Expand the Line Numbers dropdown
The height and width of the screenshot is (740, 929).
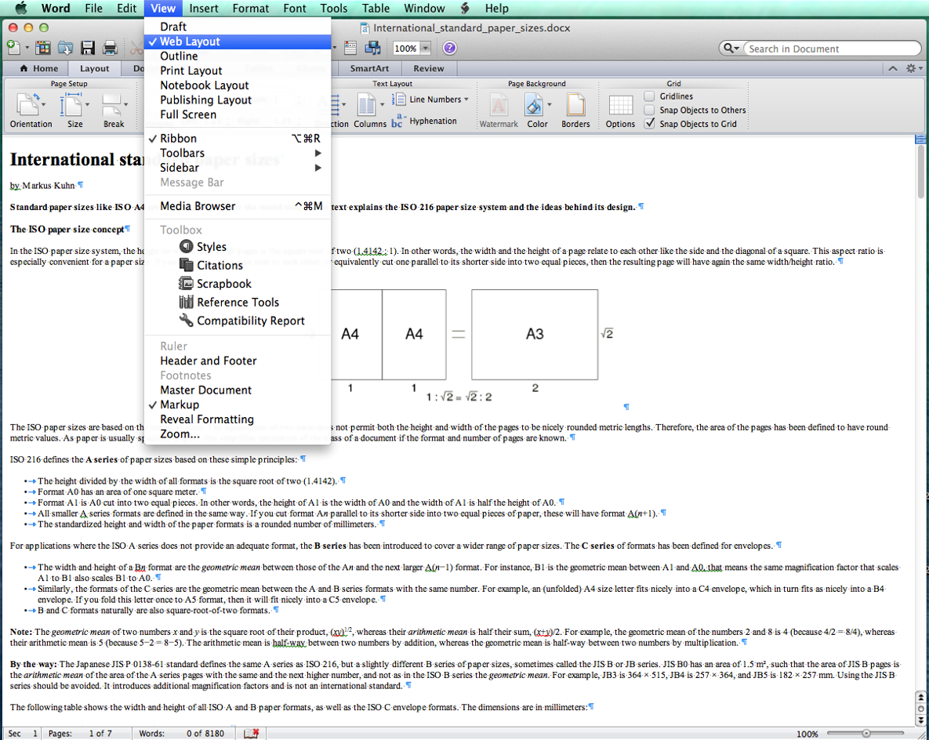tap(466, 100)
